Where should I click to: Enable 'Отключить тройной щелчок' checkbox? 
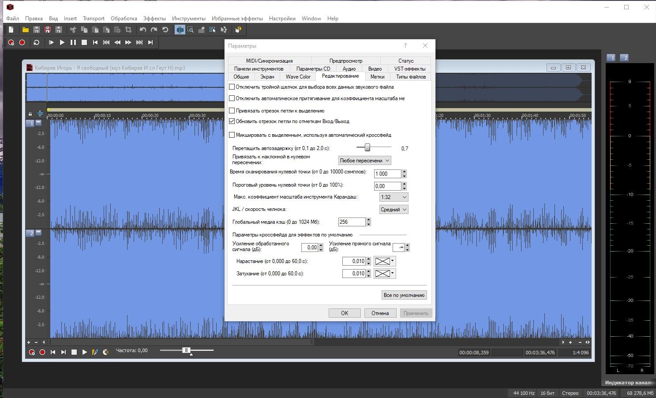pyautogui.click(x=232, y=87)
